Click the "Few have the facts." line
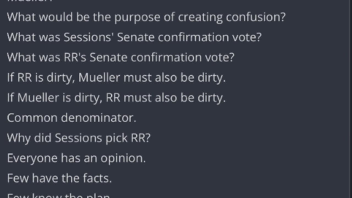The image size is (352, 198). tap(59, 178)
